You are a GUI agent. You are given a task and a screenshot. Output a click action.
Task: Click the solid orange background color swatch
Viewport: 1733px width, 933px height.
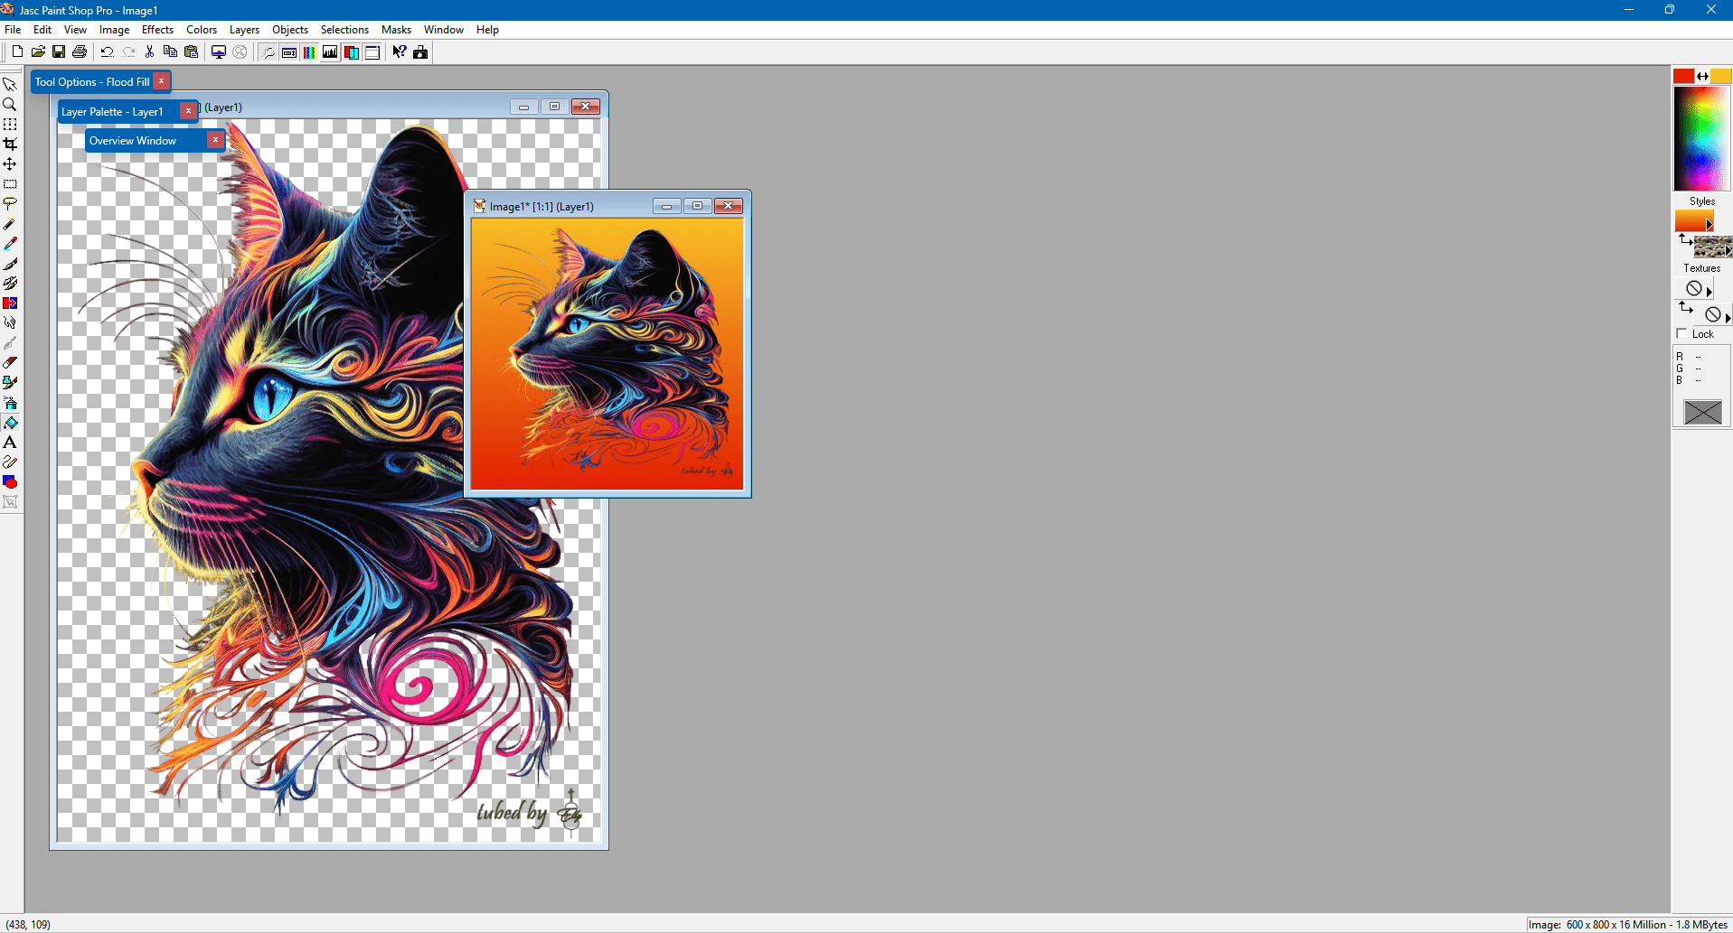coord(1721,76)
